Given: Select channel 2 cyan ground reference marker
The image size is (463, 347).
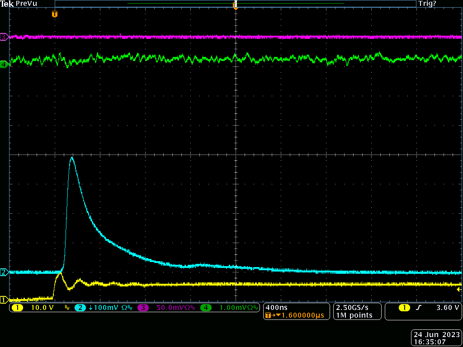Looking at the screenshot, I should [x=4, y=272].
